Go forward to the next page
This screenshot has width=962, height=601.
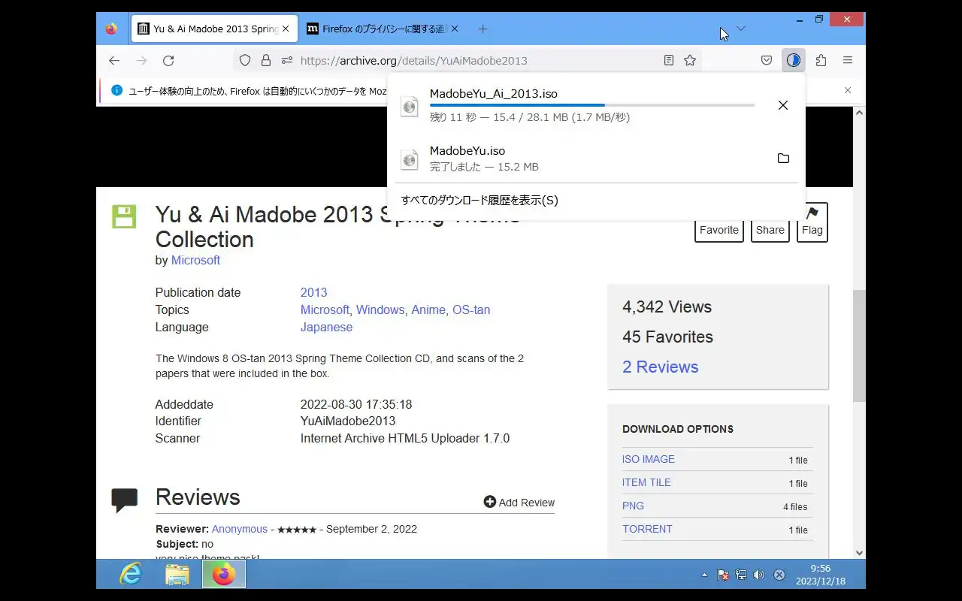[141, 60]
